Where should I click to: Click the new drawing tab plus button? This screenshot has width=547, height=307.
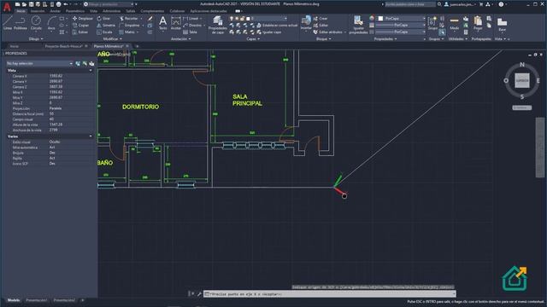tap(137, 46)
